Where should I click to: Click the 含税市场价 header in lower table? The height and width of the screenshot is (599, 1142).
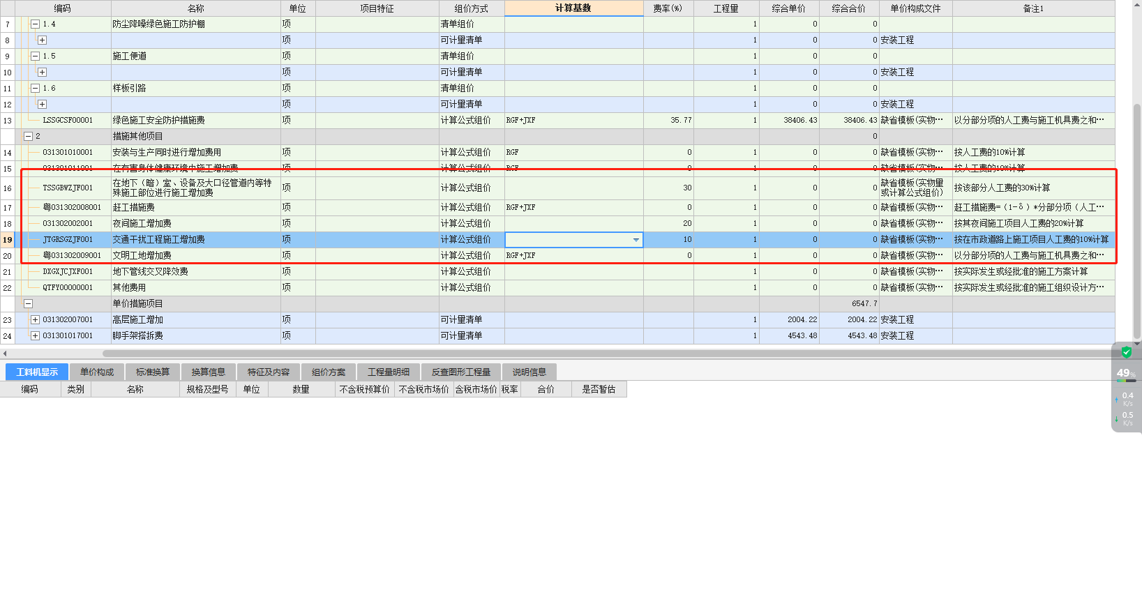476,389
